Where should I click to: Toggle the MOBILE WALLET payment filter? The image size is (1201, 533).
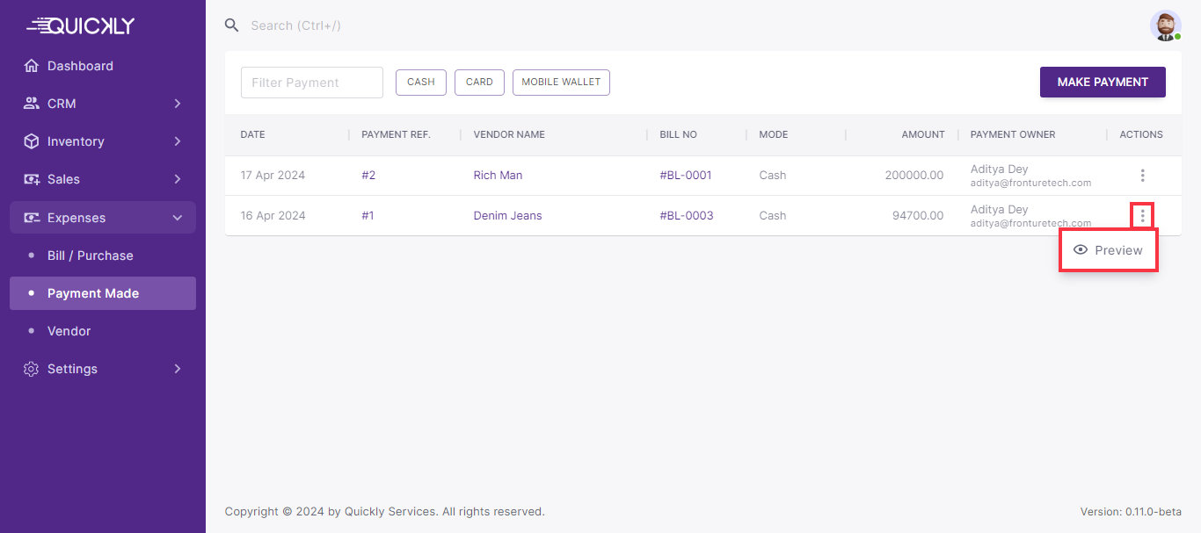[x=561, y=82]
